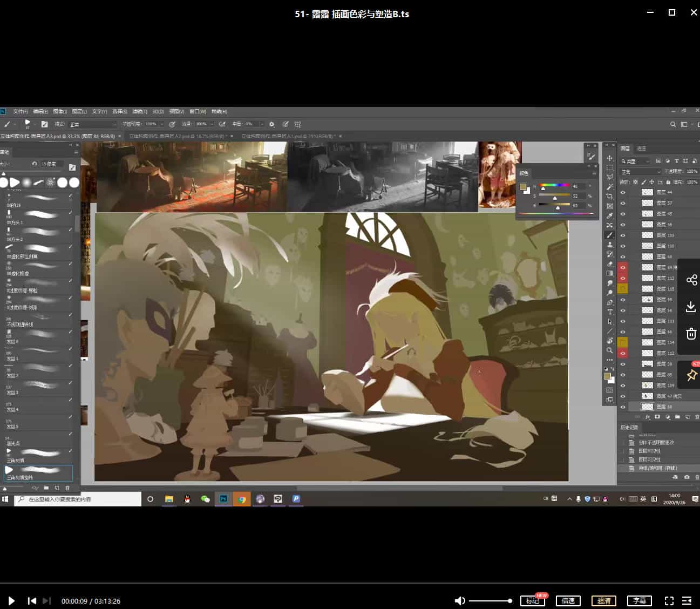Toggle visibility of layer 图层 105
Screen dimensions: 700x609
(623, 235)
